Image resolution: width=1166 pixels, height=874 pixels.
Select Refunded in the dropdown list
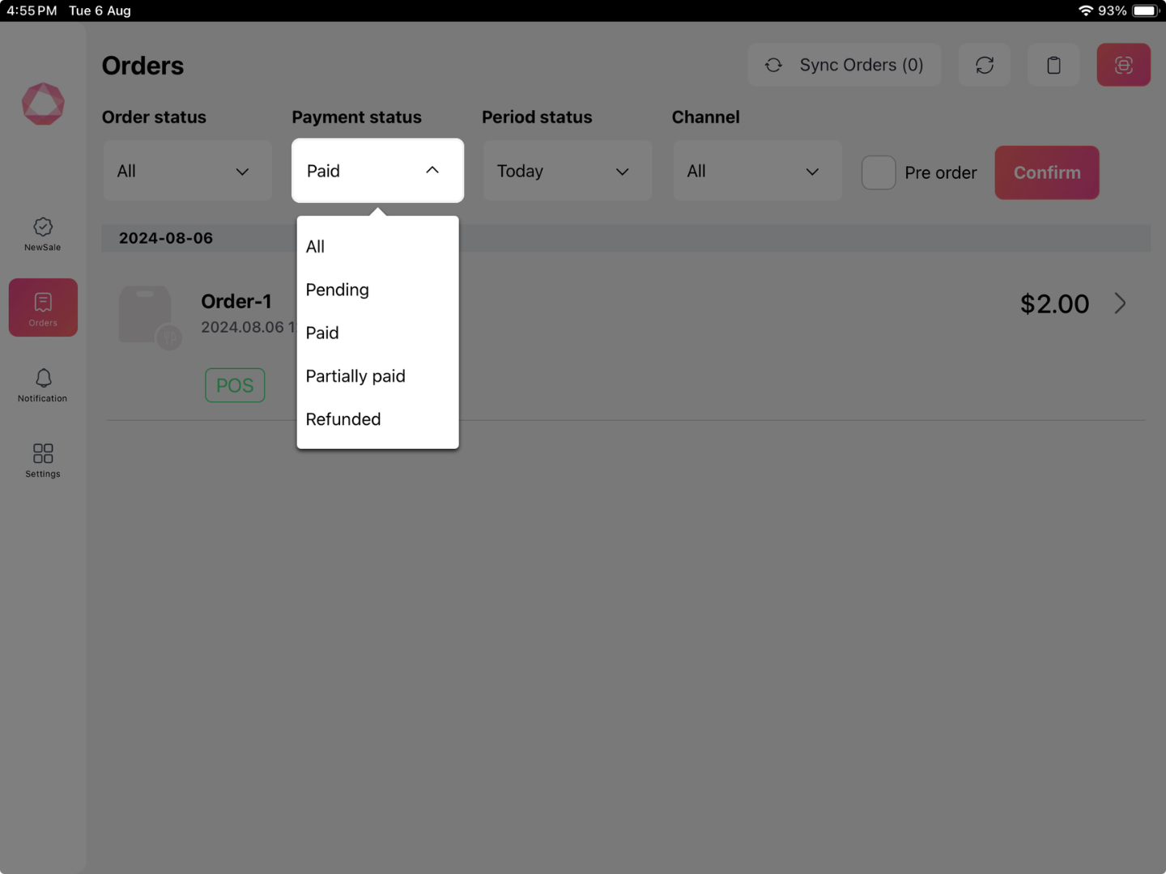(343, 419)
